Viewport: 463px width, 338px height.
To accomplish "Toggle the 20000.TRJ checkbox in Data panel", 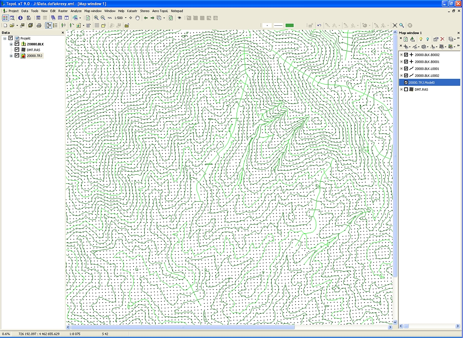I will click(17, 56).
